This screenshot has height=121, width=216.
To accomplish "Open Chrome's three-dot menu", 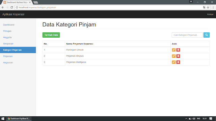I will [x=213, y=7].
